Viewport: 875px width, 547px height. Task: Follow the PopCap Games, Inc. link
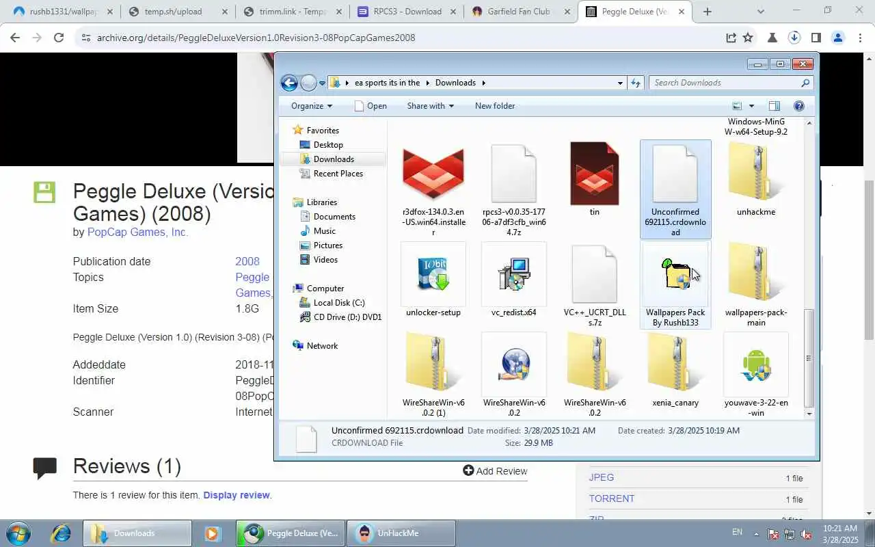coord(137,232)
